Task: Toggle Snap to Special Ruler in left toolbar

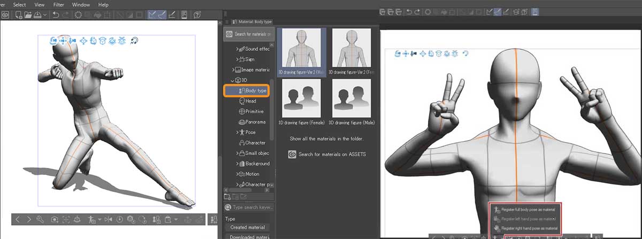Action: coord(162,15)
